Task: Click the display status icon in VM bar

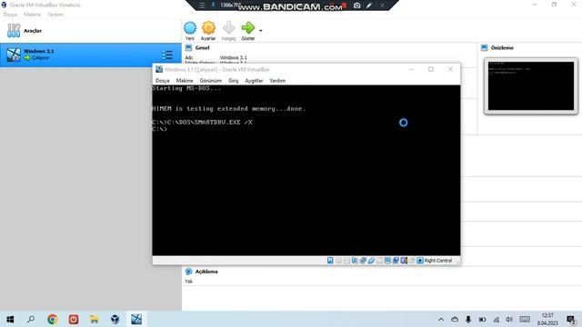Action: (x=387, y=261)
